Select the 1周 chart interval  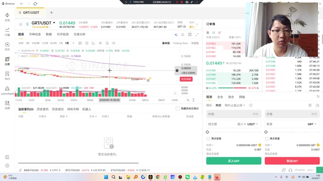coord(67,43)
